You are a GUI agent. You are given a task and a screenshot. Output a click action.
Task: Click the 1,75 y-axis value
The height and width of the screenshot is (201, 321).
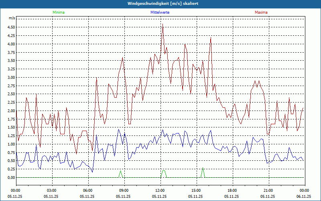[11, 119]
